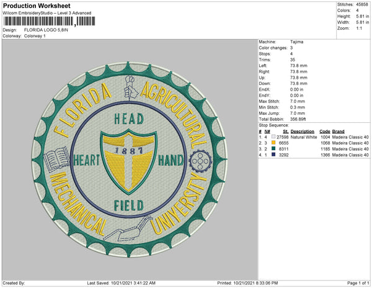Click the Color changes value "3"

(x=291, y=48)
